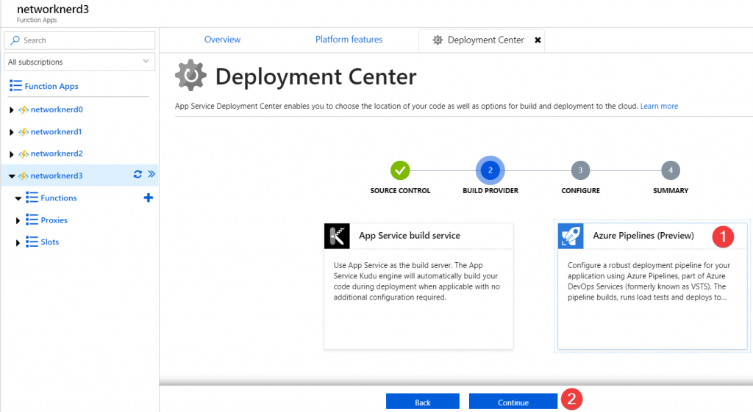
Task: Select networknerd1 function app
Action: (x=56, y=131)
